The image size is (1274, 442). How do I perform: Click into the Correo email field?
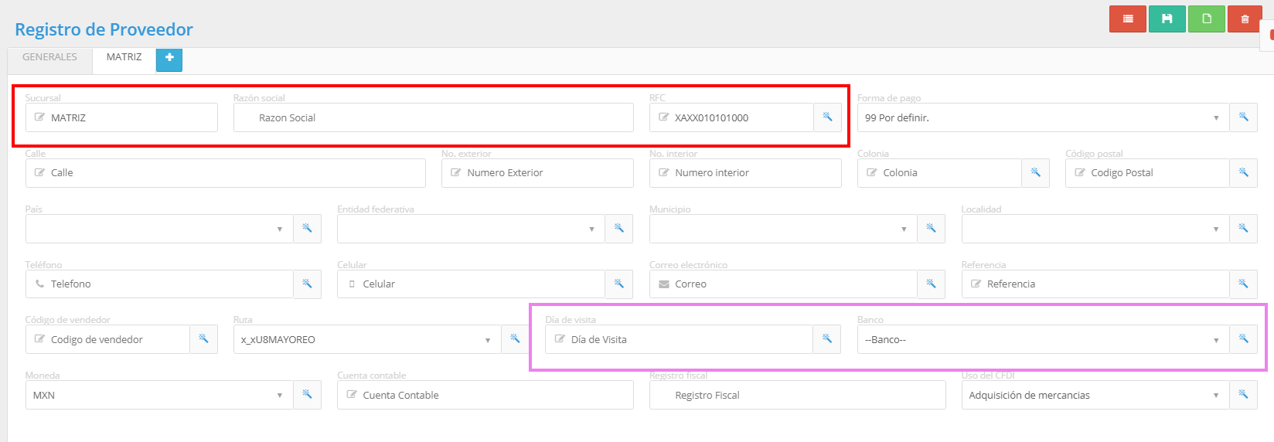[x=783, y=284]
